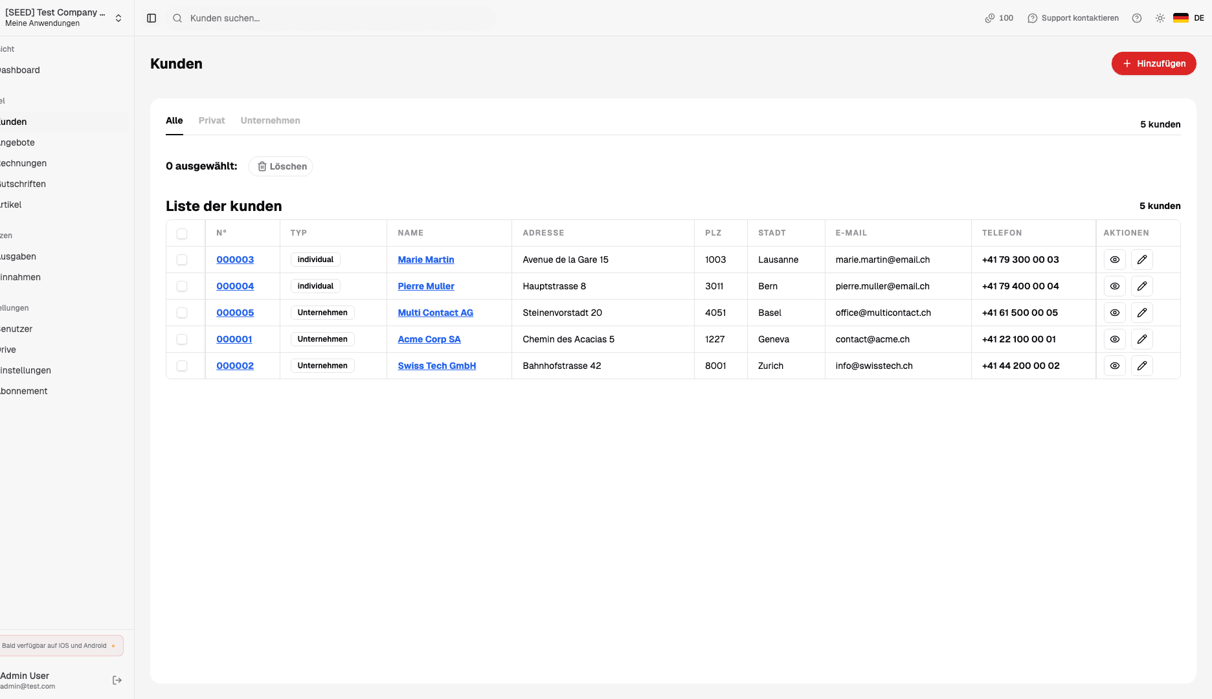Tick the checkbox for Multi Contact AG row

pos(182,313)
